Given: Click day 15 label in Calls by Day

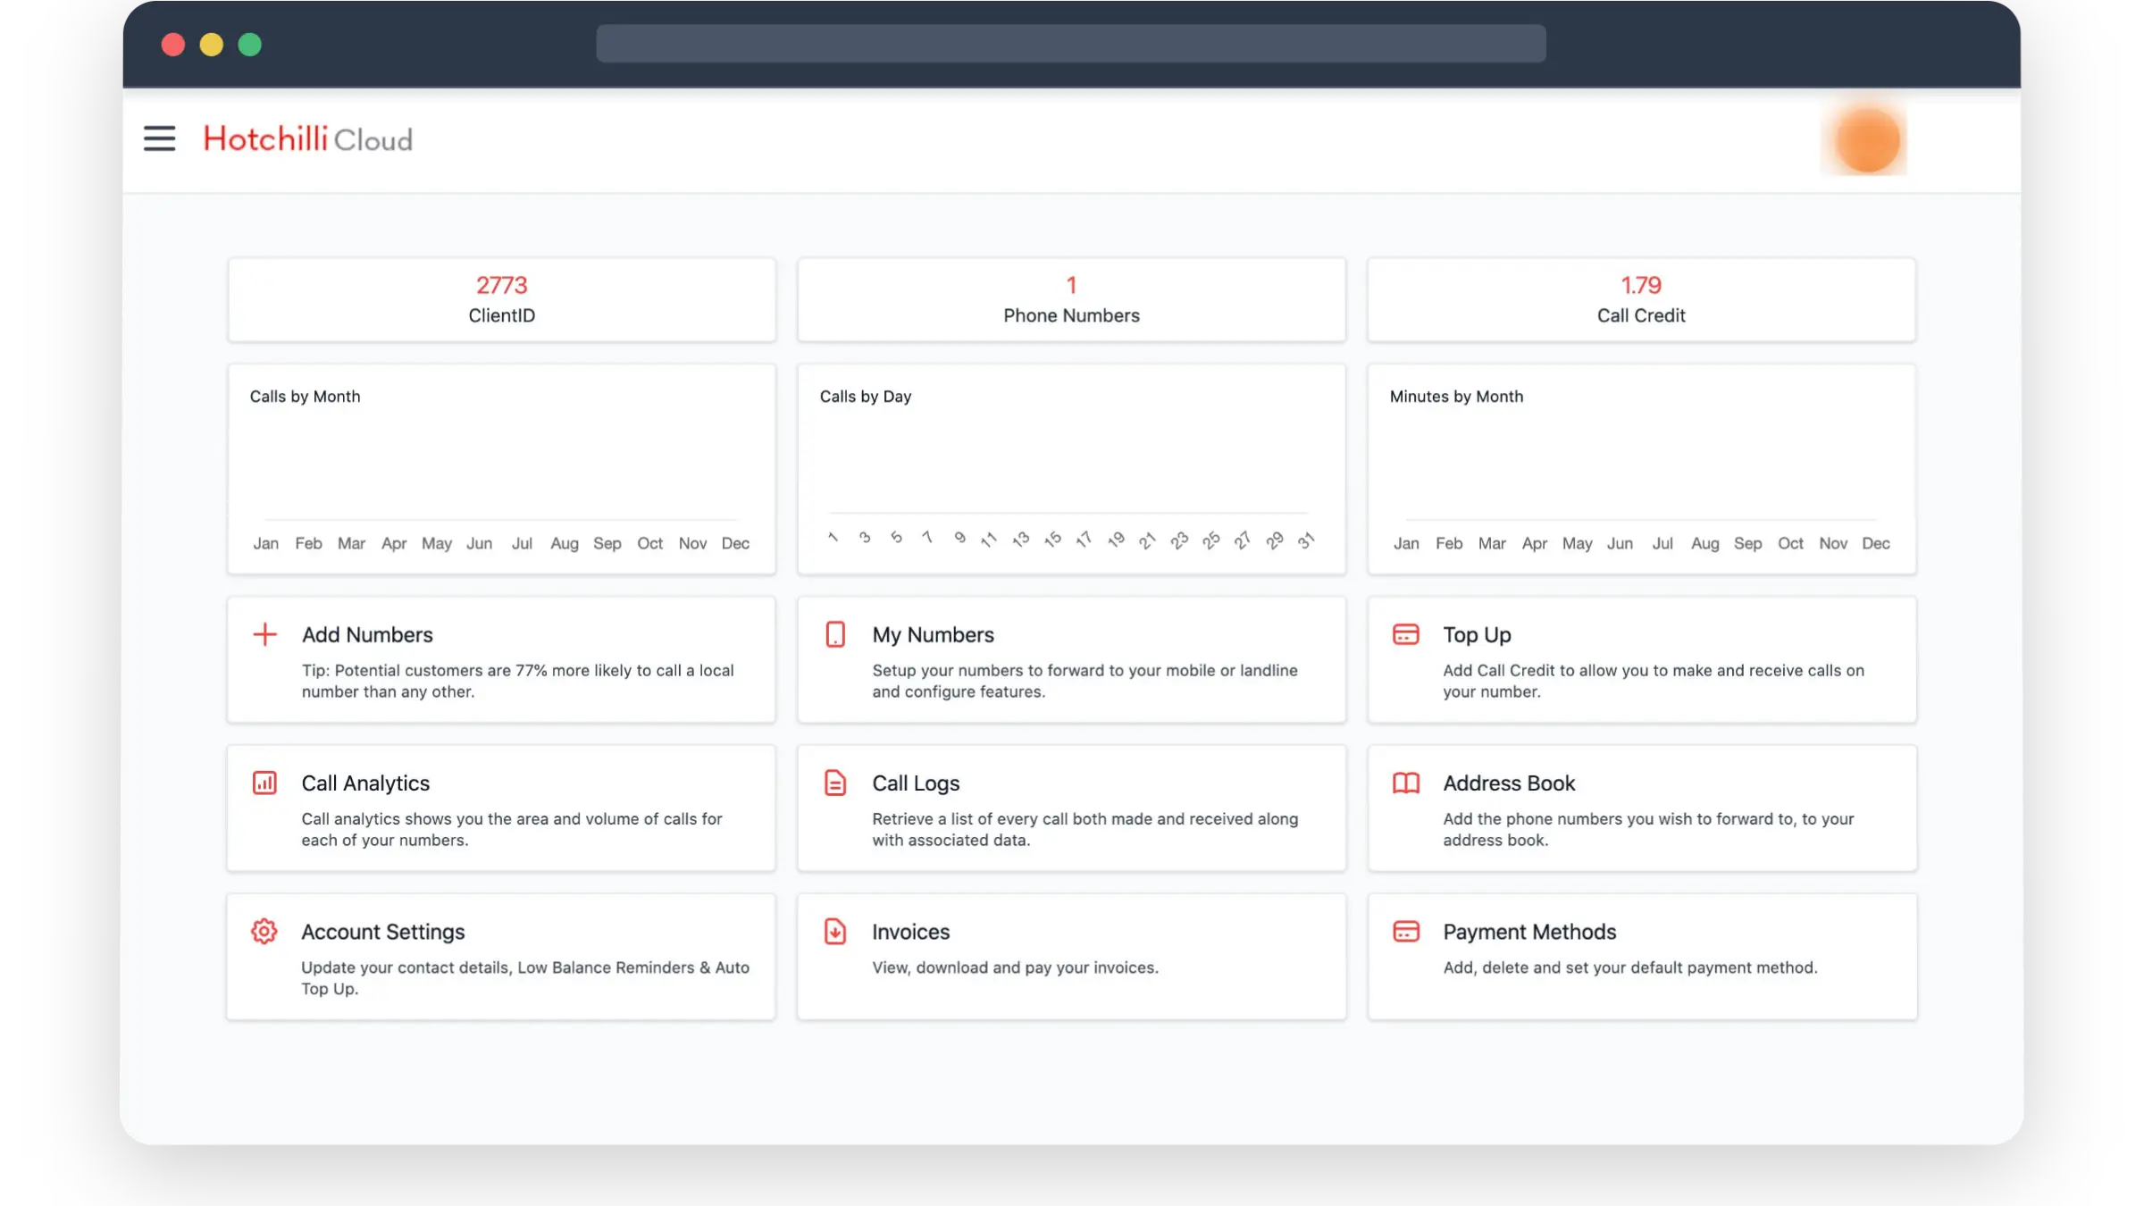Looking at the screenshot, I should 1052,540.
